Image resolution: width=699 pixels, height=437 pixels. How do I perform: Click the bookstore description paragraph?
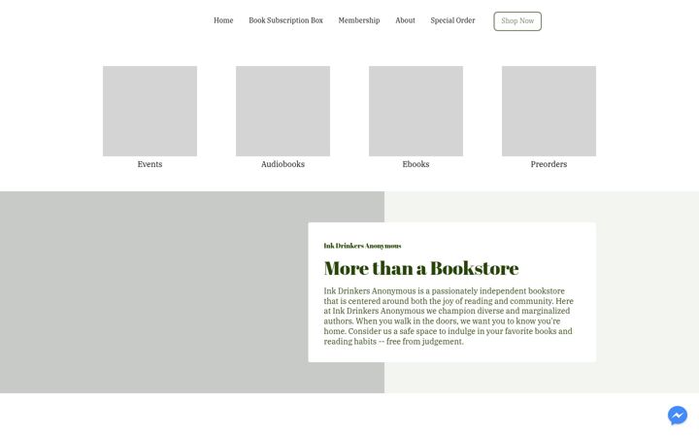point(449,317)
